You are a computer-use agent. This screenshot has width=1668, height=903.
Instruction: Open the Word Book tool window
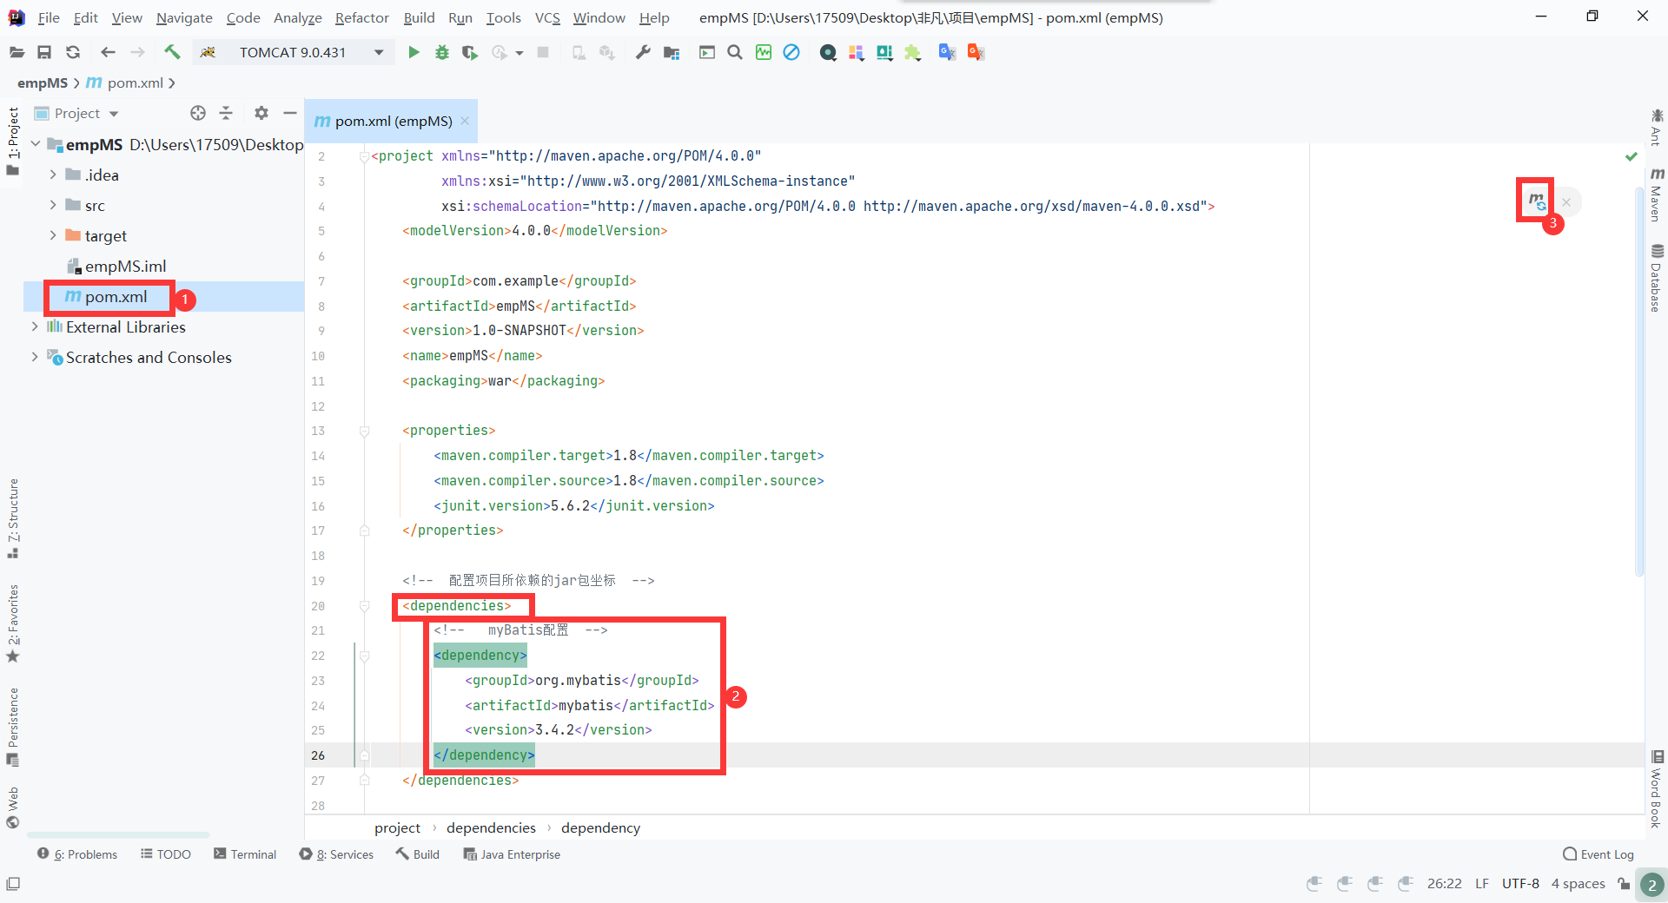pyautogui.click(x=1657, y=789)
